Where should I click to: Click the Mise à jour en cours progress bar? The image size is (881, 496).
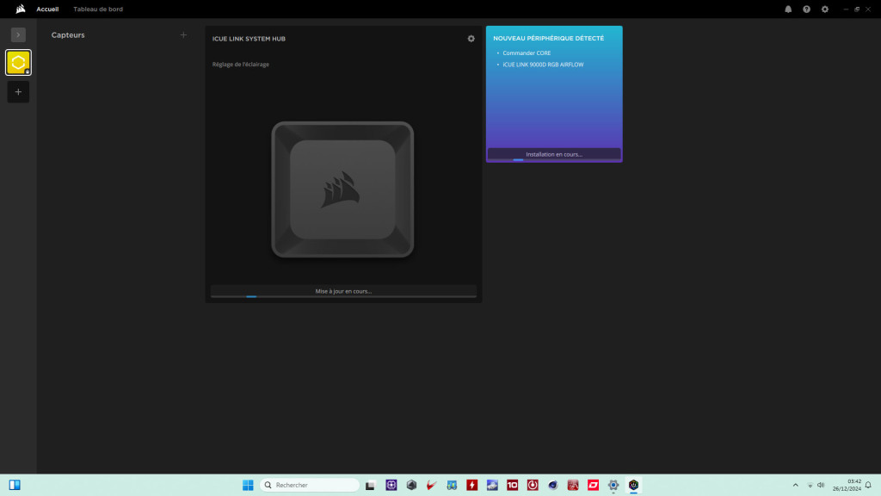[x=343, y=291]
